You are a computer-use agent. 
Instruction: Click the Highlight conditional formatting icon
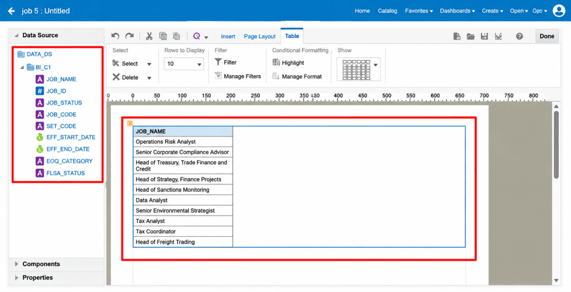pyautogui.click(x=276, y=62)
